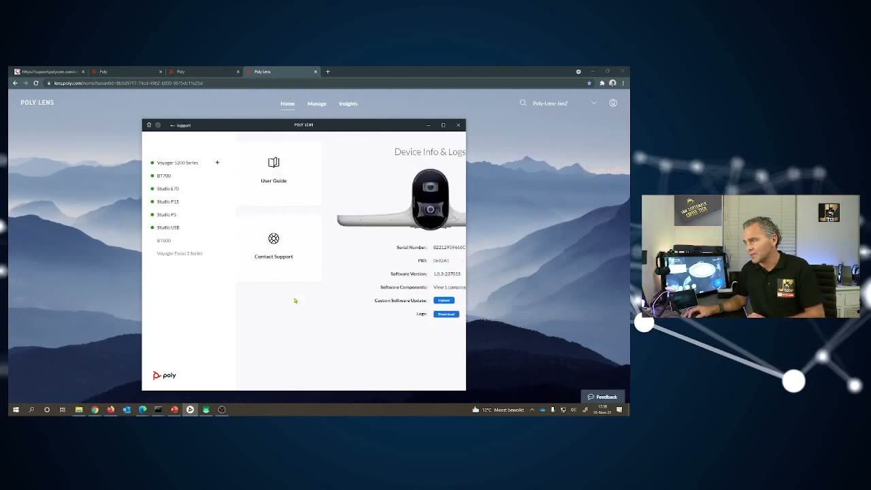Open the Contact Support lifebuoy icon

click(x=274, y=238)
